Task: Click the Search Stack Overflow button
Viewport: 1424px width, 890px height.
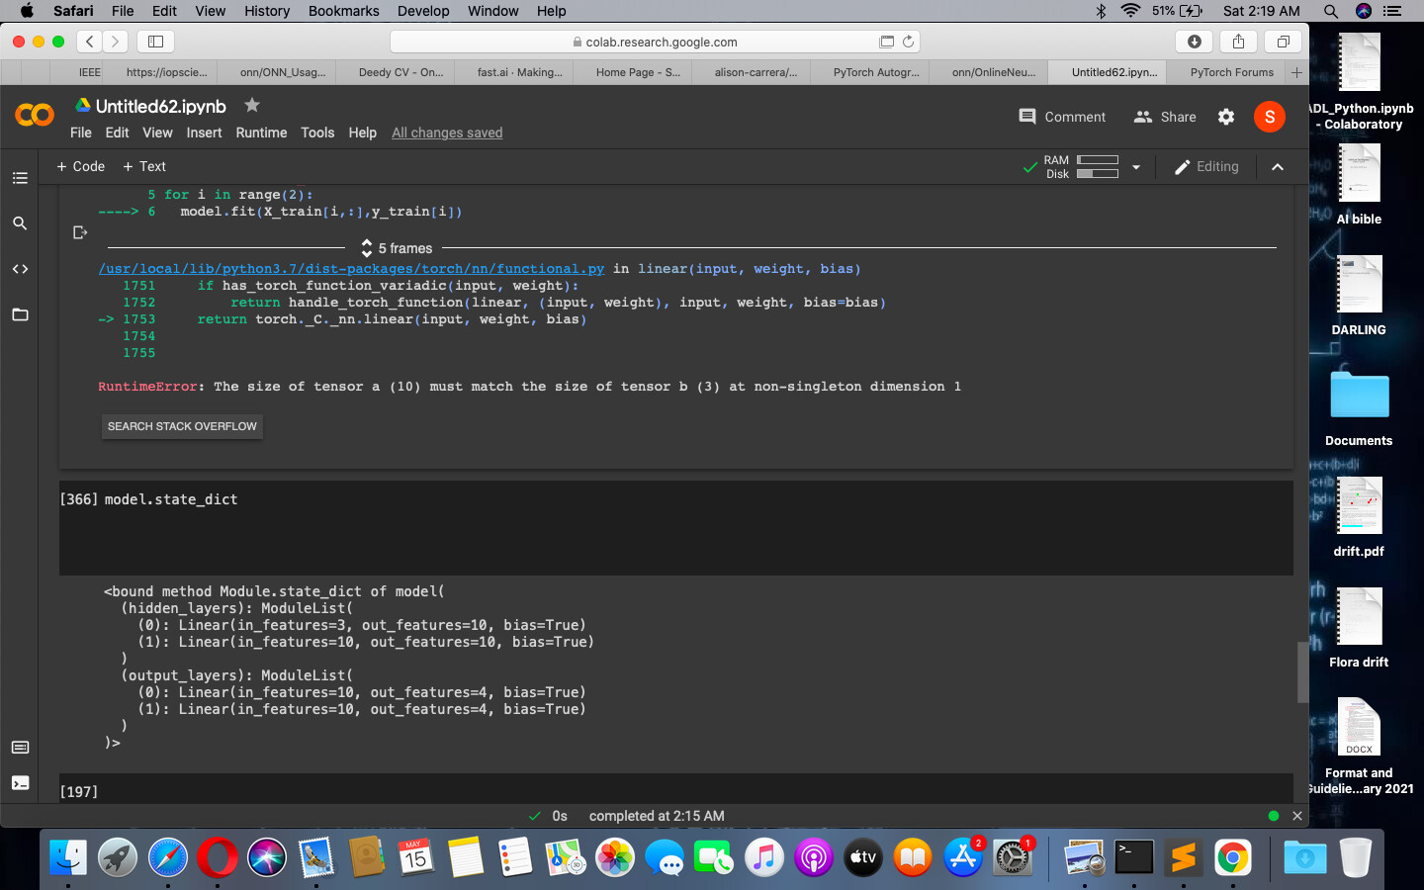Action: pyautogui.click(x=182, y=426)
